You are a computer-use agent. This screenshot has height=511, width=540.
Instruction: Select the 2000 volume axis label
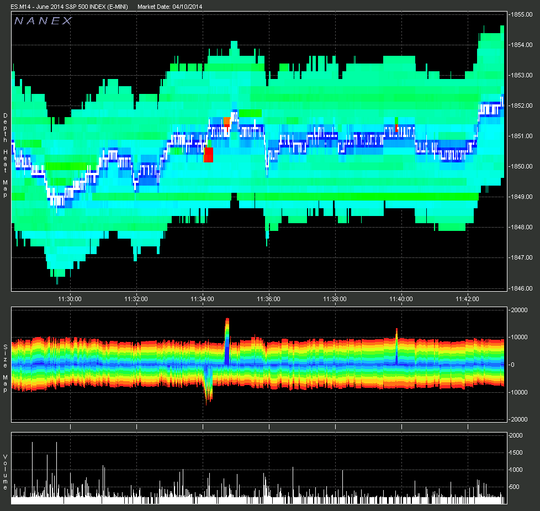pyautogui.click(x=516, y=435)
